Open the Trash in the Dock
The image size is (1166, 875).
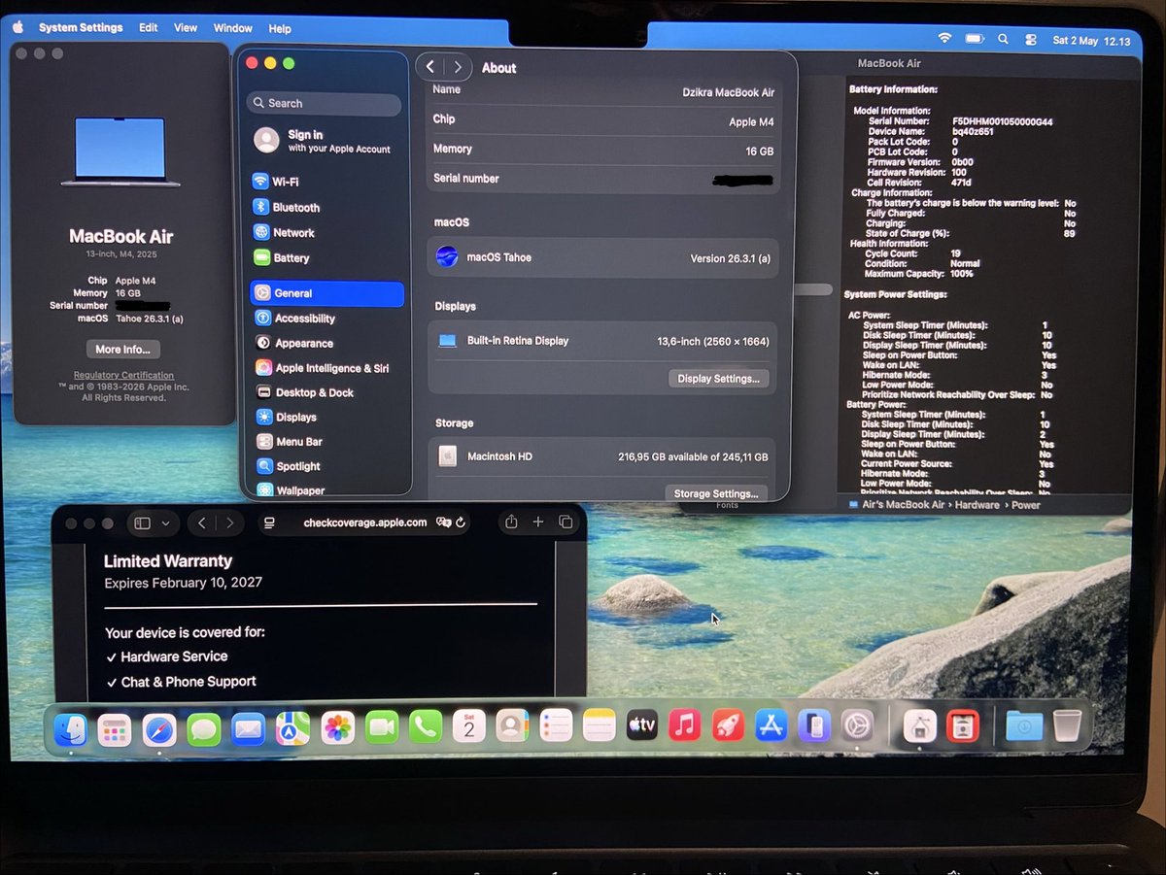click(1068, 725)
